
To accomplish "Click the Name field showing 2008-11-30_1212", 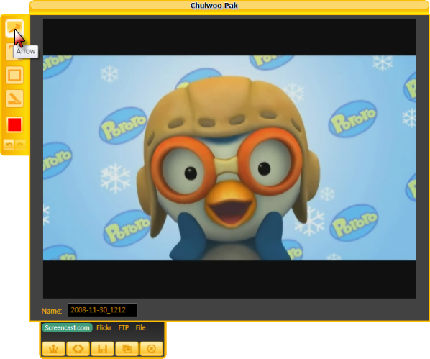I will [x=102, y=310].
